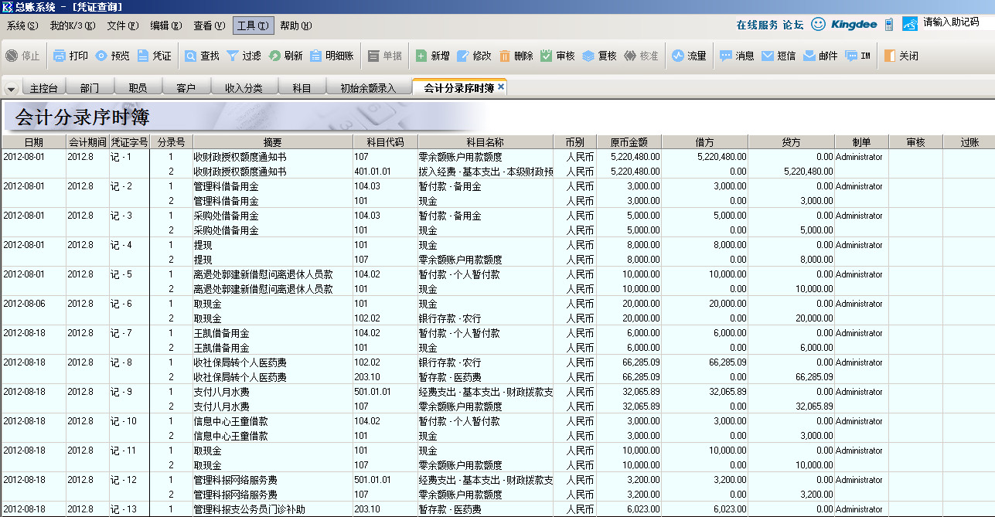The width and height of the screenshot is (995, 517).
Task: Switch to the 主控台 tab
Action: coord(43,88)
